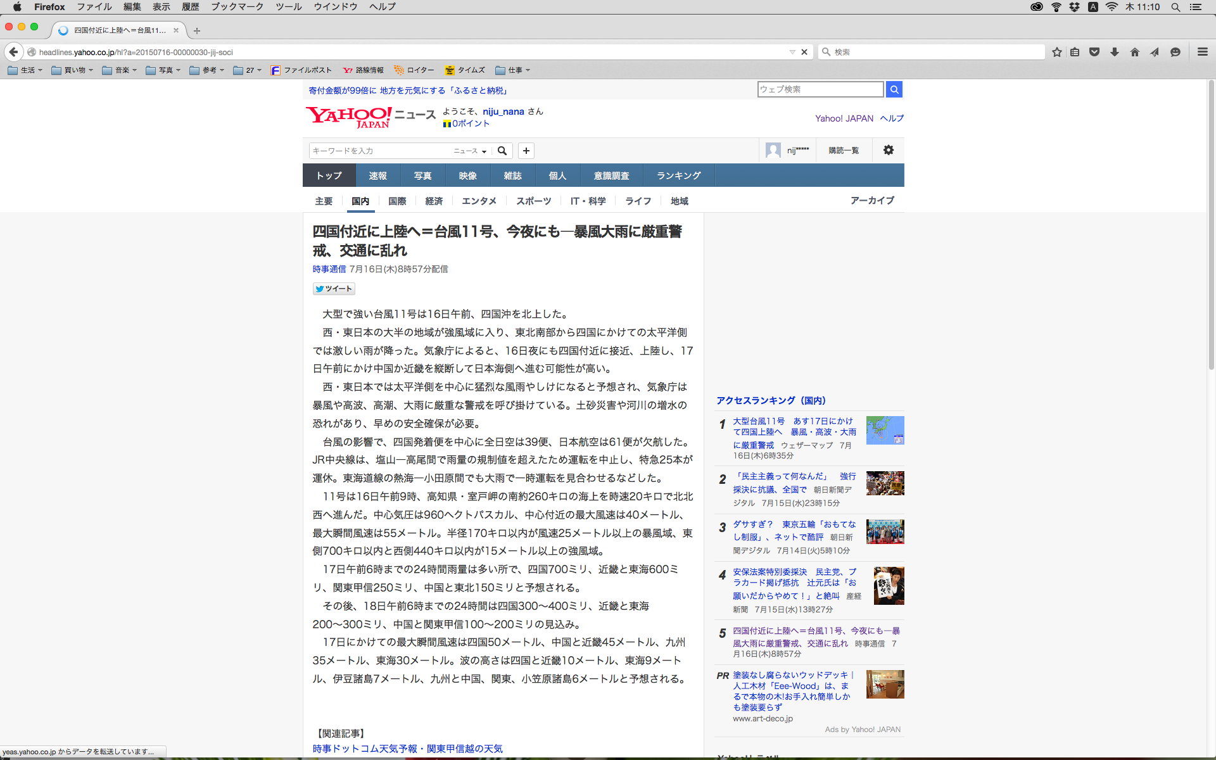Bookmark this page with star icon
This screenshot has height=760, width=1216.
pos(1056,52)
